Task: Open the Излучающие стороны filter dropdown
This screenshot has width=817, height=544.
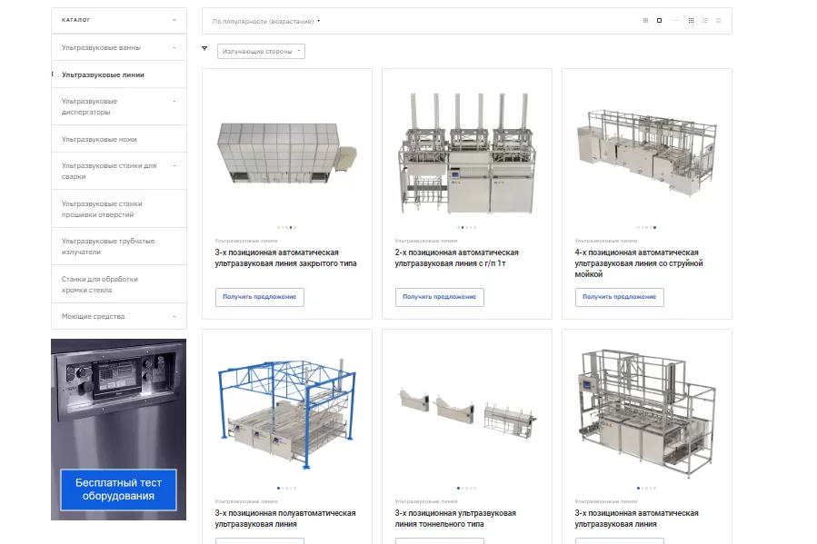Action: tap(261, 52)
